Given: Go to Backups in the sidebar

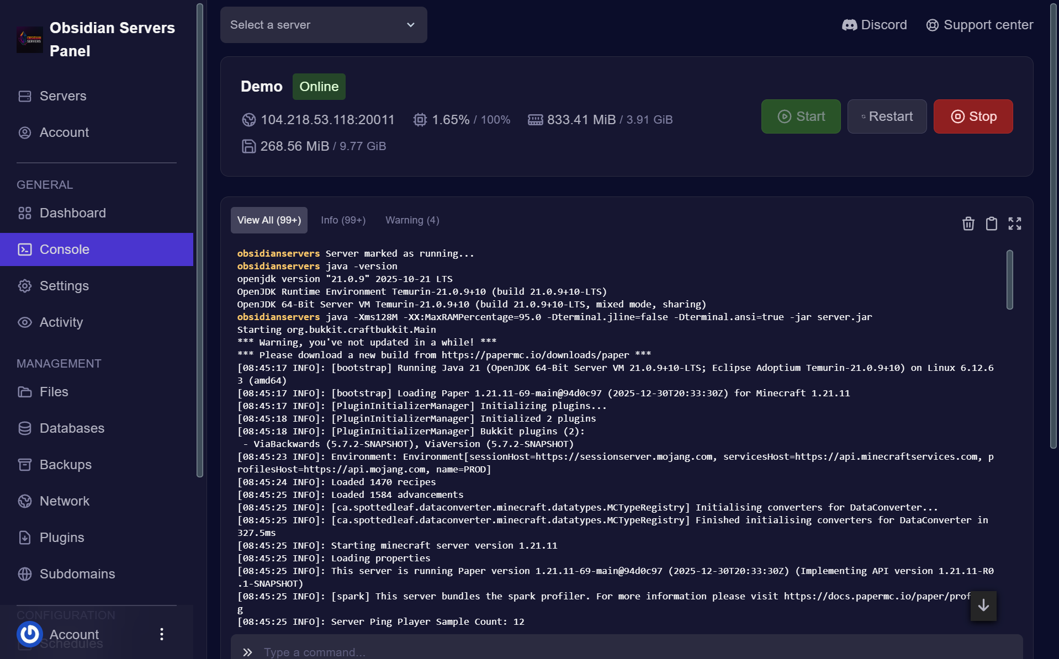Looking at the screenshot, I should (65, 465).
